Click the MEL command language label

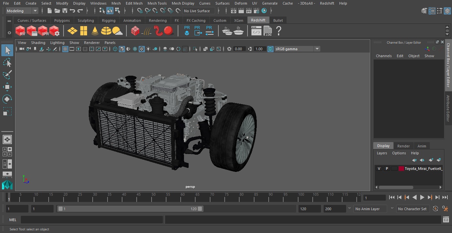pyautogui.click(x=13, y=220)
